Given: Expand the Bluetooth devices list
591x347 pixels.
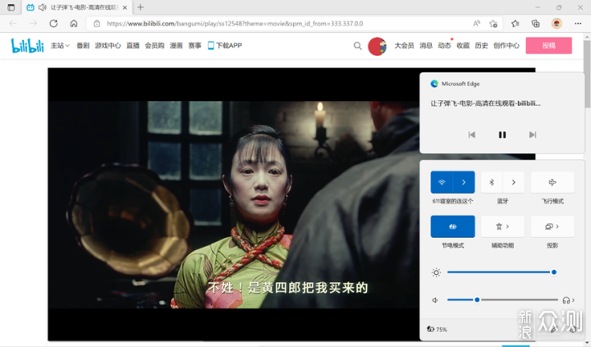Looking at the screenshot, I should click(x=513, y=182).
